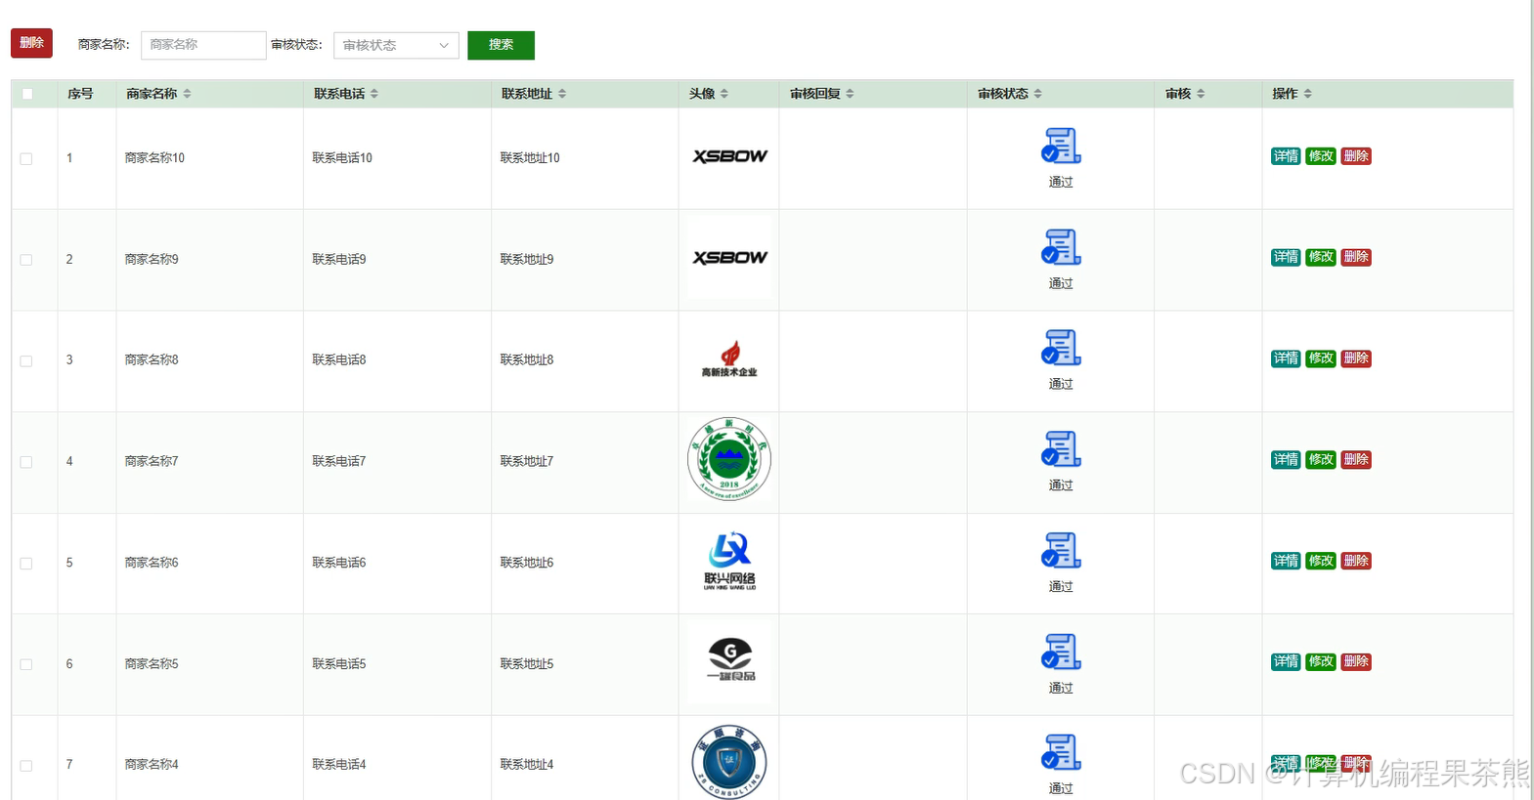Tick the checkbox for row 商家名称6
The height and width of the screenshot is (800, 1534).
(x=26, y=564)
